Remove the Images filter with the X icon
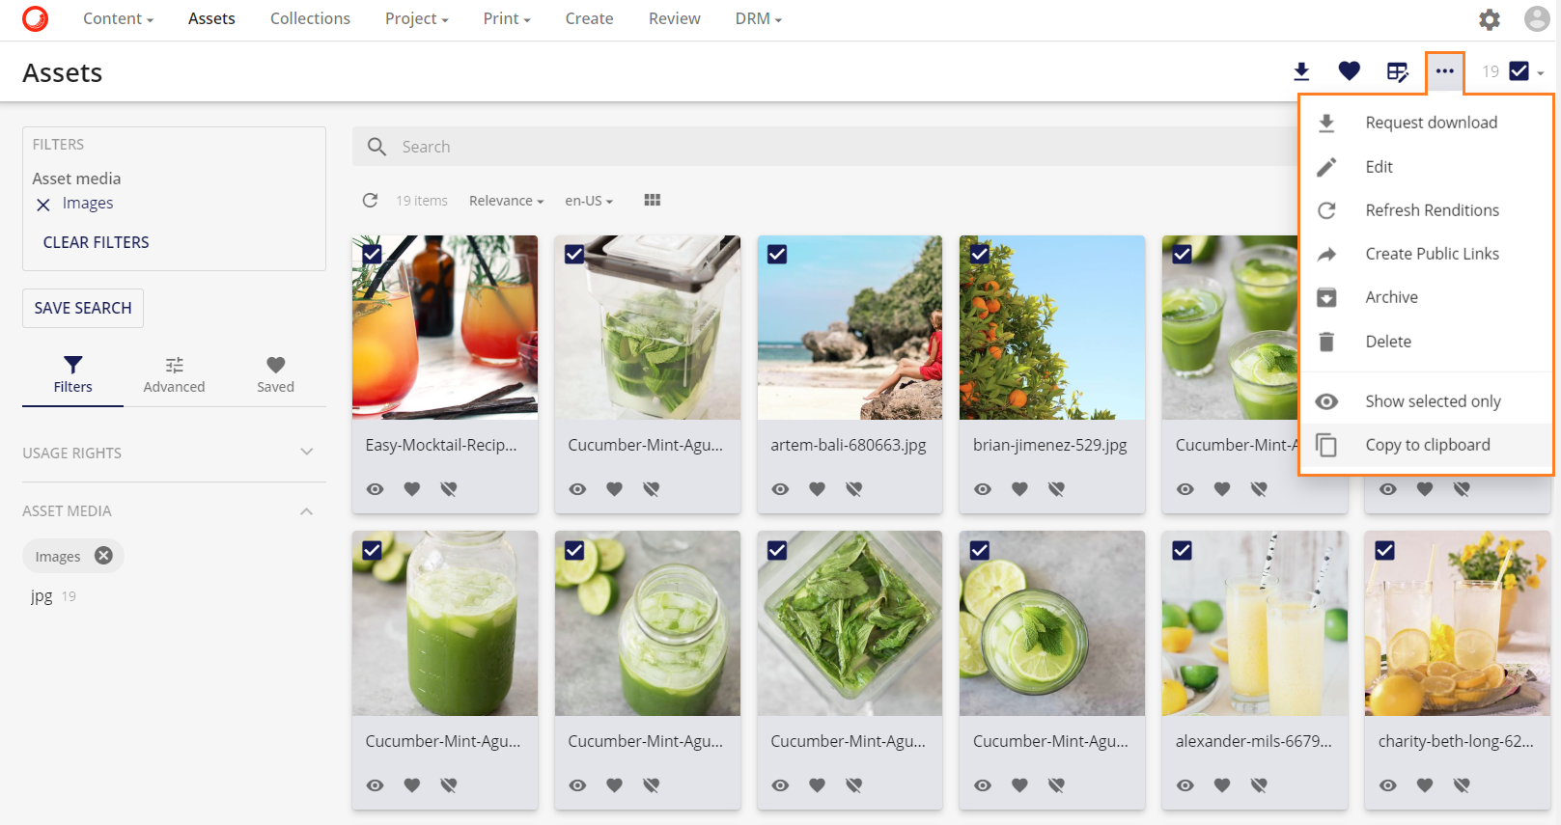Image resolution: width=1561 pixels, height=825 pixels. pyautogui.click(x=43, y=205)
